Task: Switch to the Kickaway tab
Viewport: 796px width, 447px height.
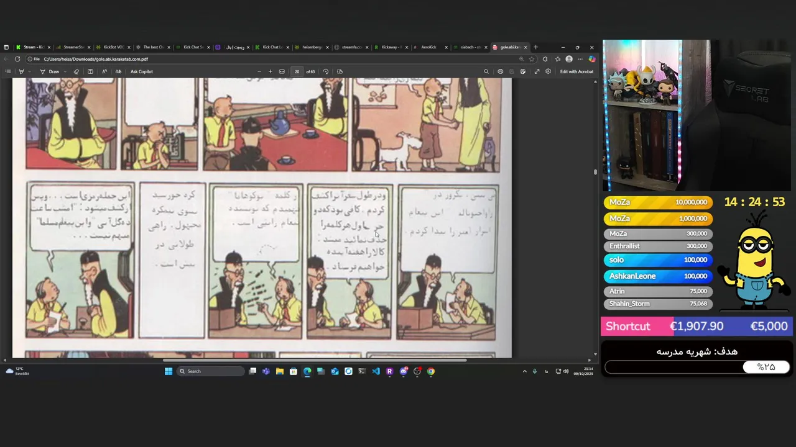Action: (391, 47)
